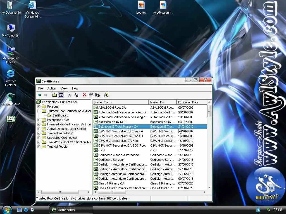Expand the Enterprise Trust node

tap(39, 120)
